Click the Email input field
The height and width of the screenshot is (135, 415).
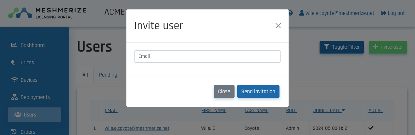[x=207, y=56]
